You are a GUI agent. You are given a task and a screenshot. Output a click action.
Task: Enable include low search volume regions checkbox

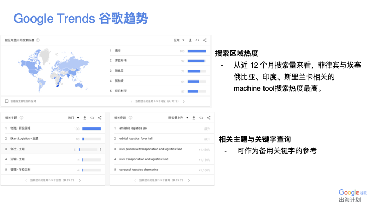pos(7,101)
